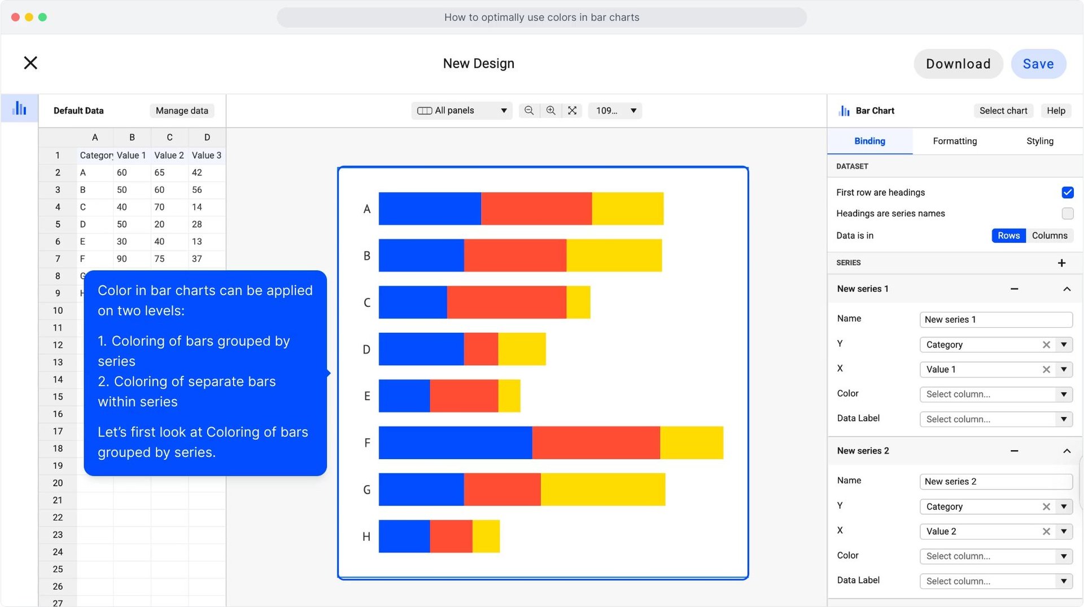Clear the Value 1 X binding
This screenshot has height=607, width=1084.
(1046, 370)
